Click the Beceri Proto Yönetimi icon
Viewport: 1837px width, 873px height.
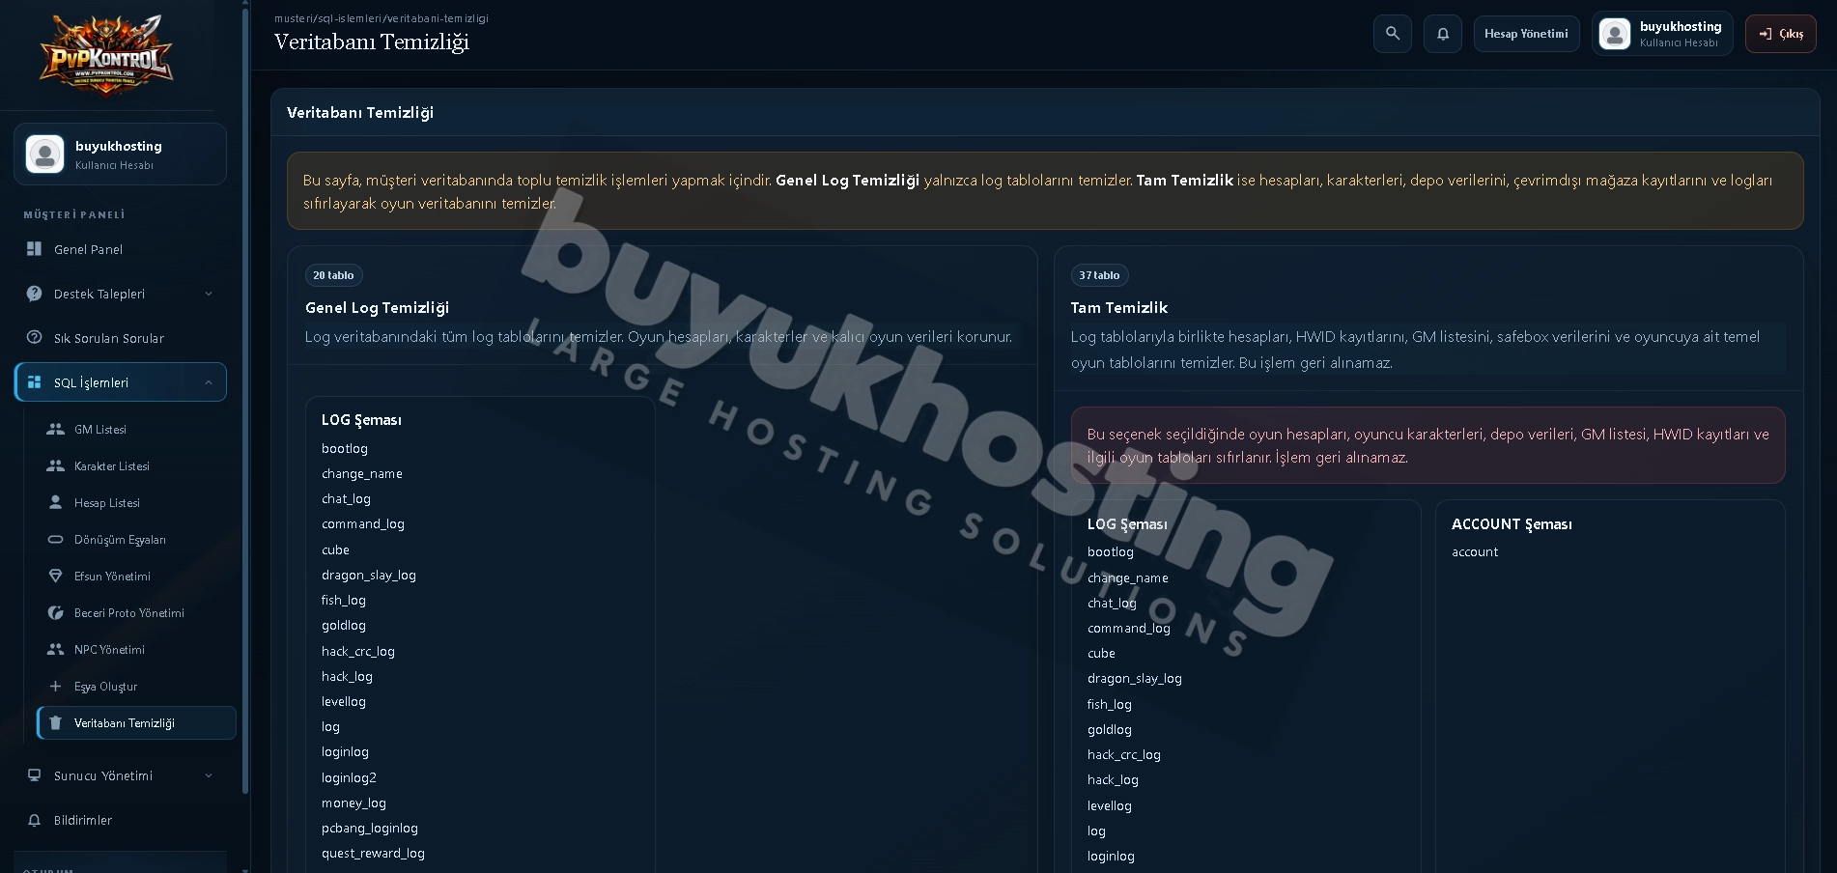[56, 612]
